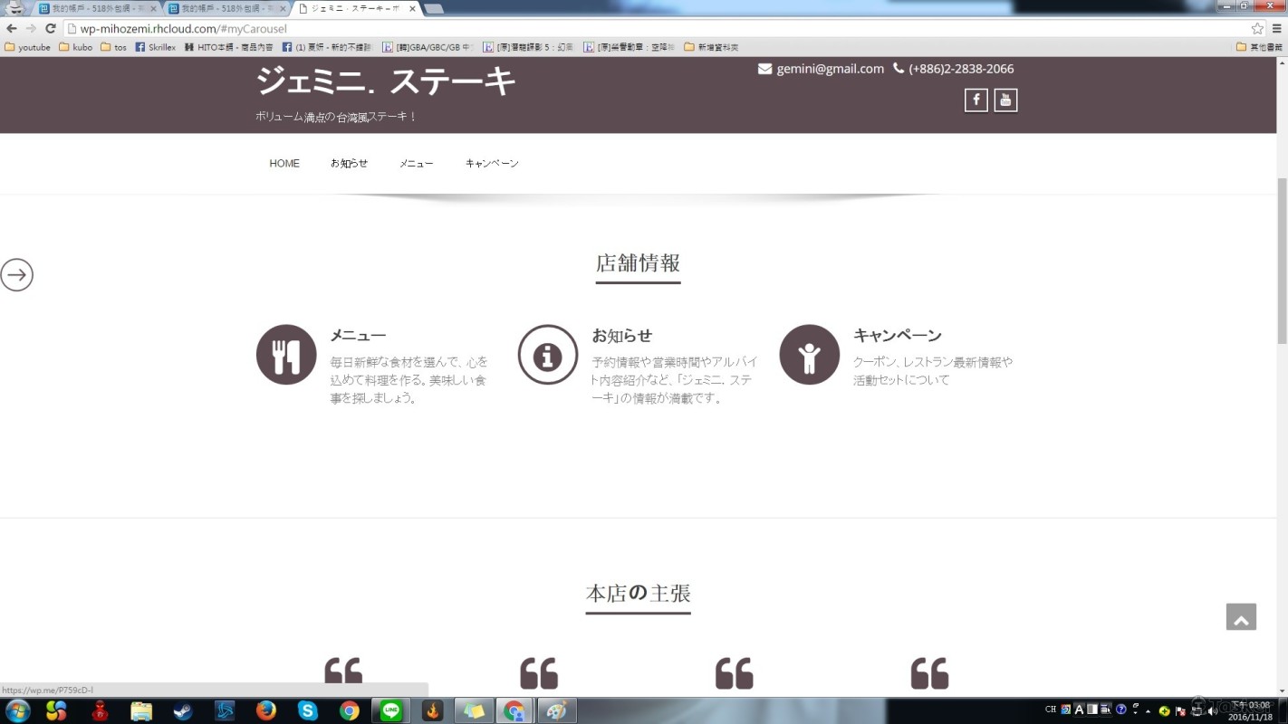Open LINE from the taskbar

pyautogui.click(x=391, y=710)
